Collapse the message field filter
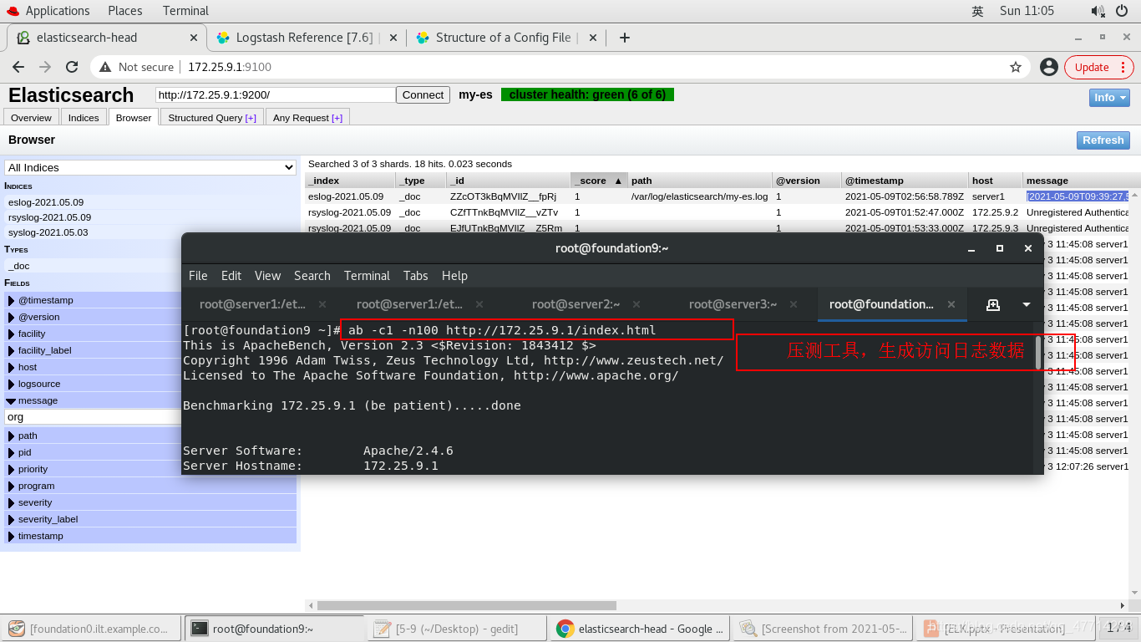The image size is (1141, 642). point(150,400)
